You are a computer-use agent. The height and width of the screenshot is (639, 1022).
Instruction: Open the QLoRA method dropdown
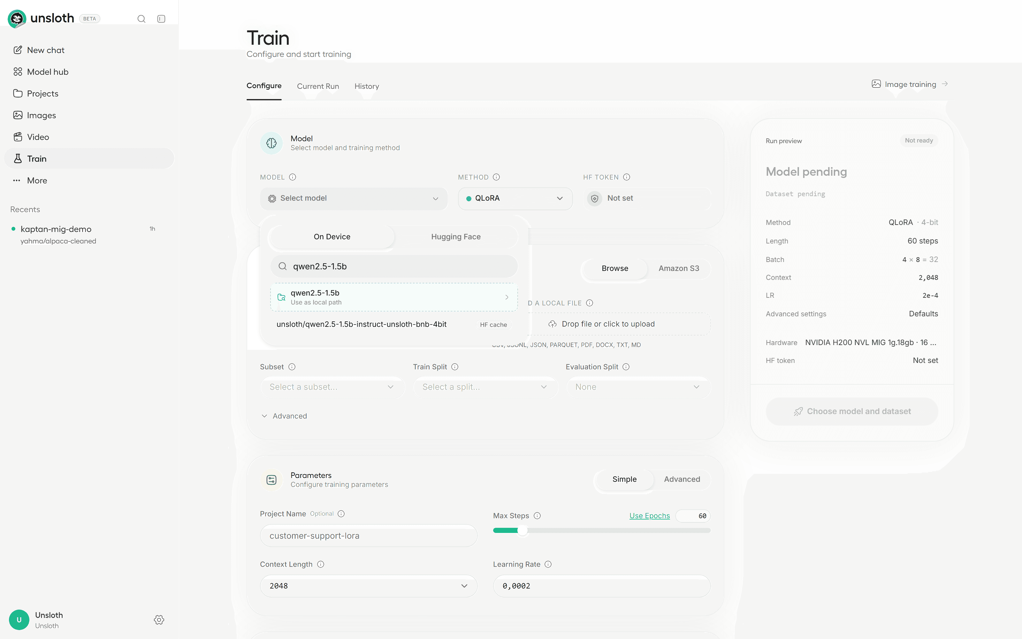pos(515,199)
